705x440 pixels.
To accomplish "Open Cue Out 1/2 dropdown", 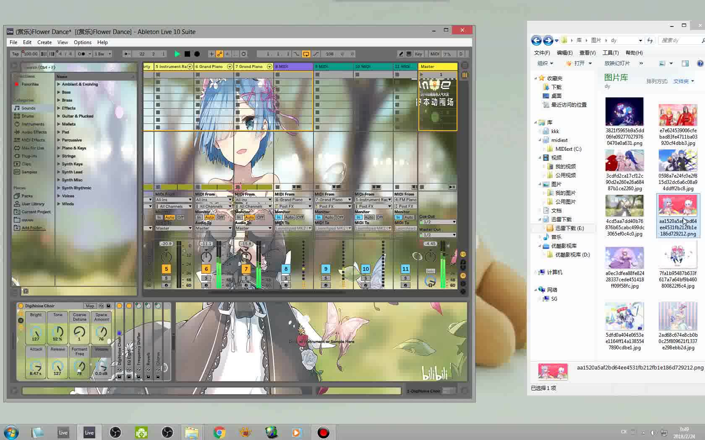I will coord(438,222).
